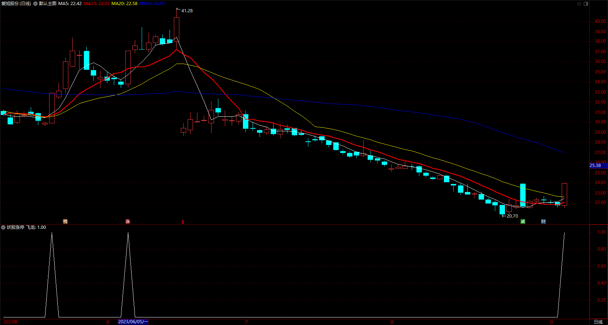Click the red S signal marker

click(x=183, y=222)
